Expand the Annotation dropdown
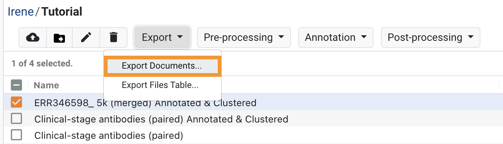 pyautogui.click(x=336, y=37)
